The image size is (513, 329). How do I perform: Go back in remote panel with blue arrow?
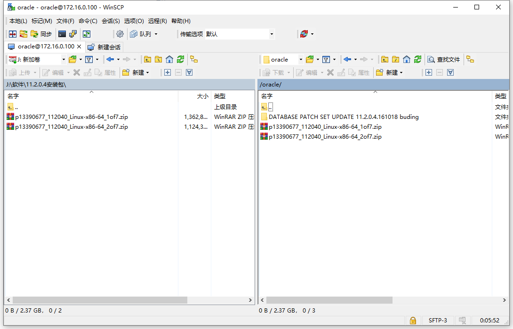coord(347,60)
